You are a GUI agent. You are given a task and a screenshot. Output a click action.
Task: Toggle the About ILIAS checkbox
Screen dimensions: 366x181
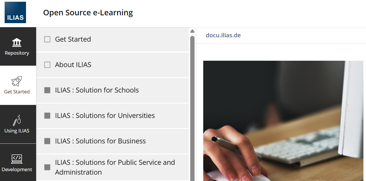coord(47,65)
